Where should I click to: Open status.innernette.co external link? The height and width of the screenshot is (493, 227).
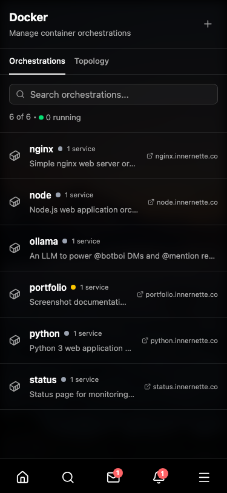pyautogui.click(x=181, y=387)
